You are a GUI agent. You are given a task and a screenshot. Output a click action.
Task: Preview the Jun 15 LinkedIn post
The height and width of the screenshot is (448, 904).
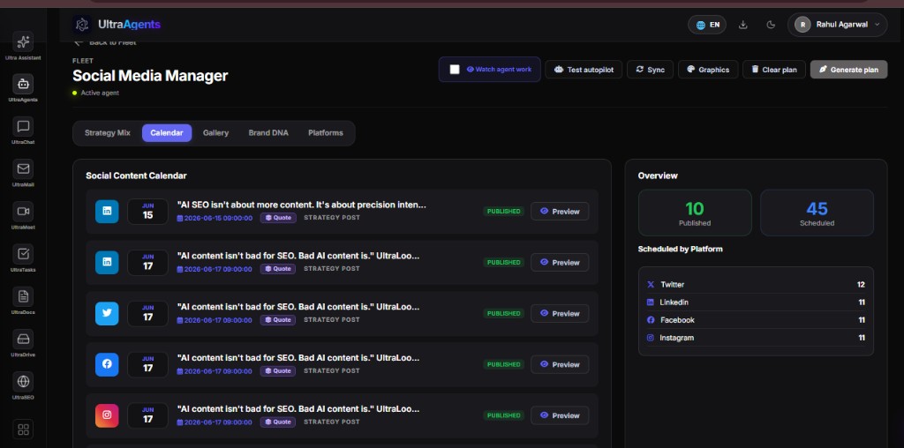point(560,212)
